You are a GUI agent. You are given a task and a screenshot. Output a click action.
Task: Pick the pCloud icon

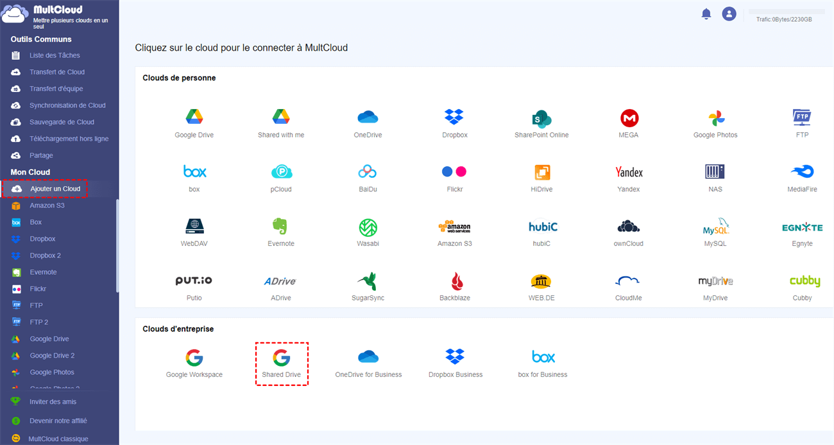tap(281, 171)
